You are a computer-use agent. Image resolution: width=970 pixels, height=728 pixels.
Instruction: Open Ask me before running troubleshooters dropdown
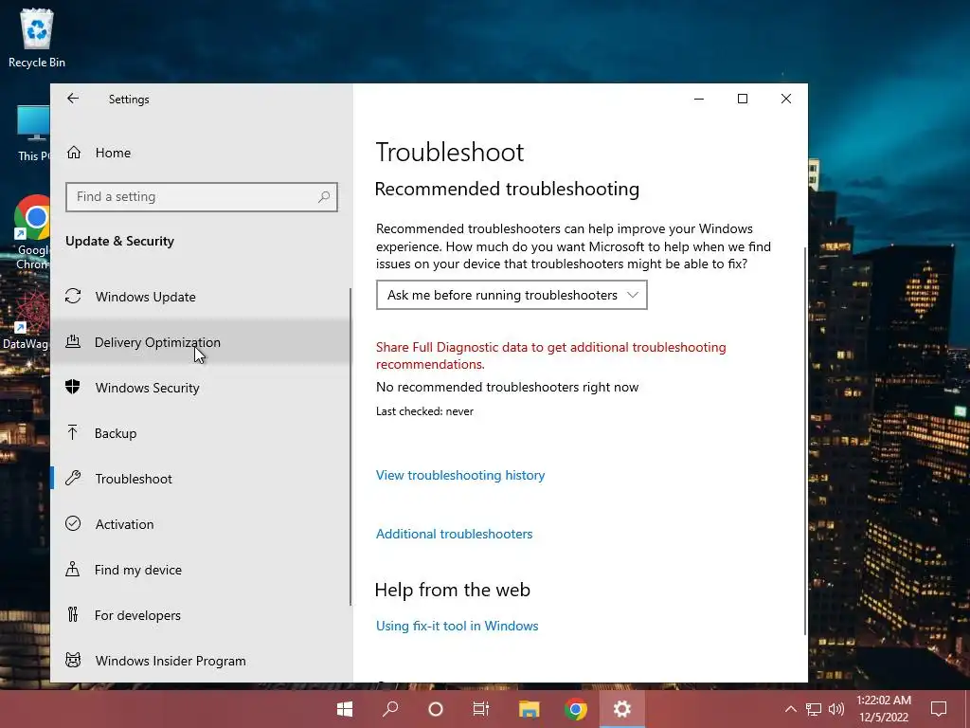click(512, 295)
